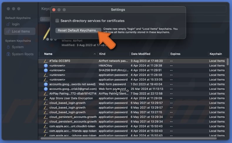
Task: Click the login keychain unlocked padlock icon
Action: (x=8, y=24)
